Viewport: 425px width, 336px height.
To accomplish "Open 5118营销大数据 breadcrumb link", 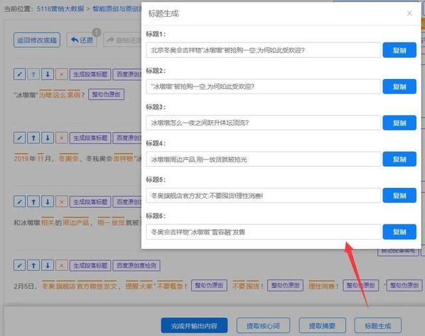I will pyautogui.click(x=60, y=9).
